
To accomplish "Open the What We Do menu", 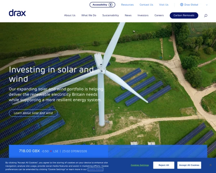I will point(89,15).
